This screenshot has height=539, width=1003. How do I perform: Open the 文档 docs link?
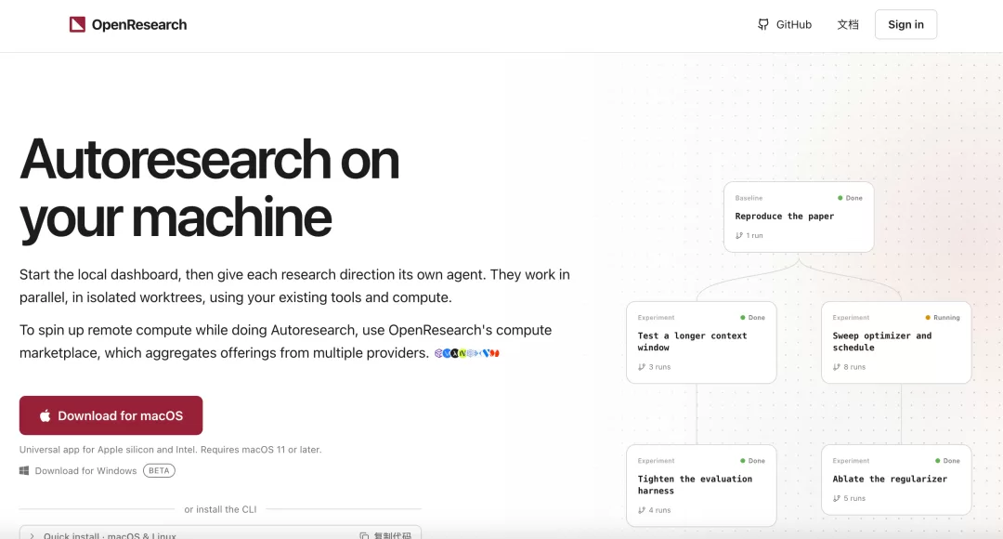click(848, 24)
